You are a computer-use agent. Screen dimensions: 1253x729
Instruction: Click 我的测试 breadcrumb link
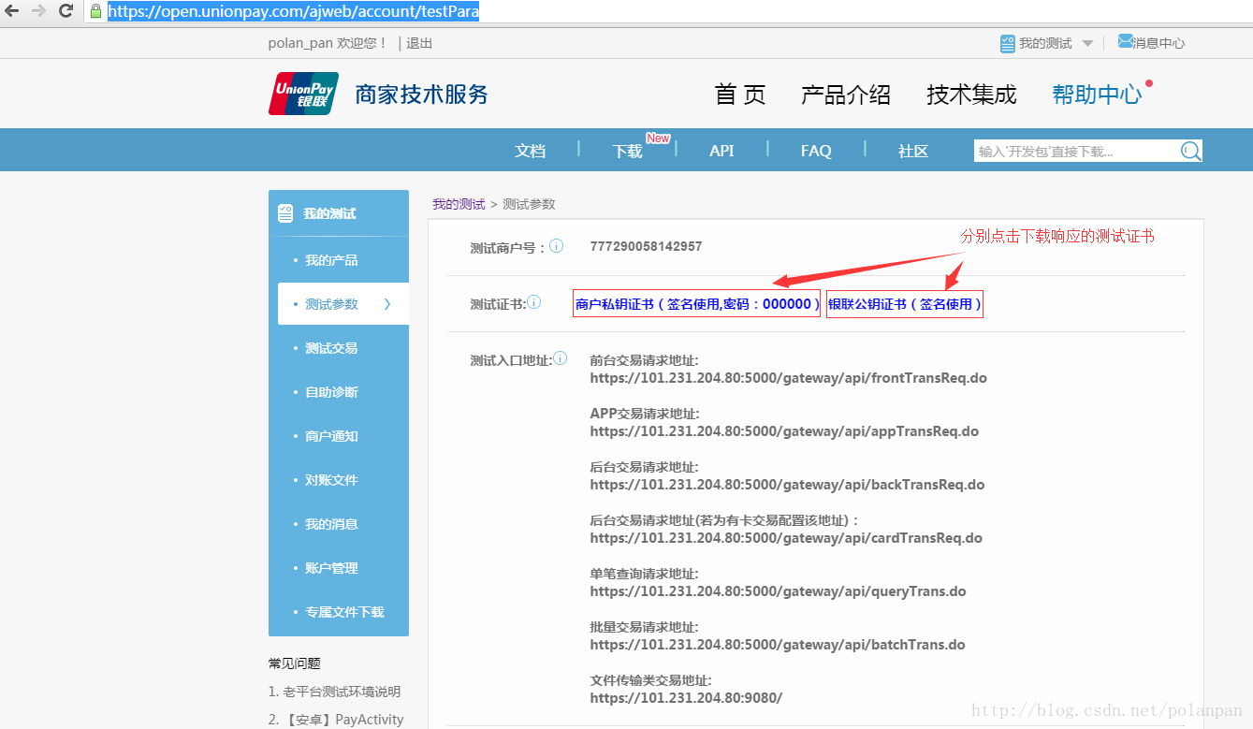point(459,204)
